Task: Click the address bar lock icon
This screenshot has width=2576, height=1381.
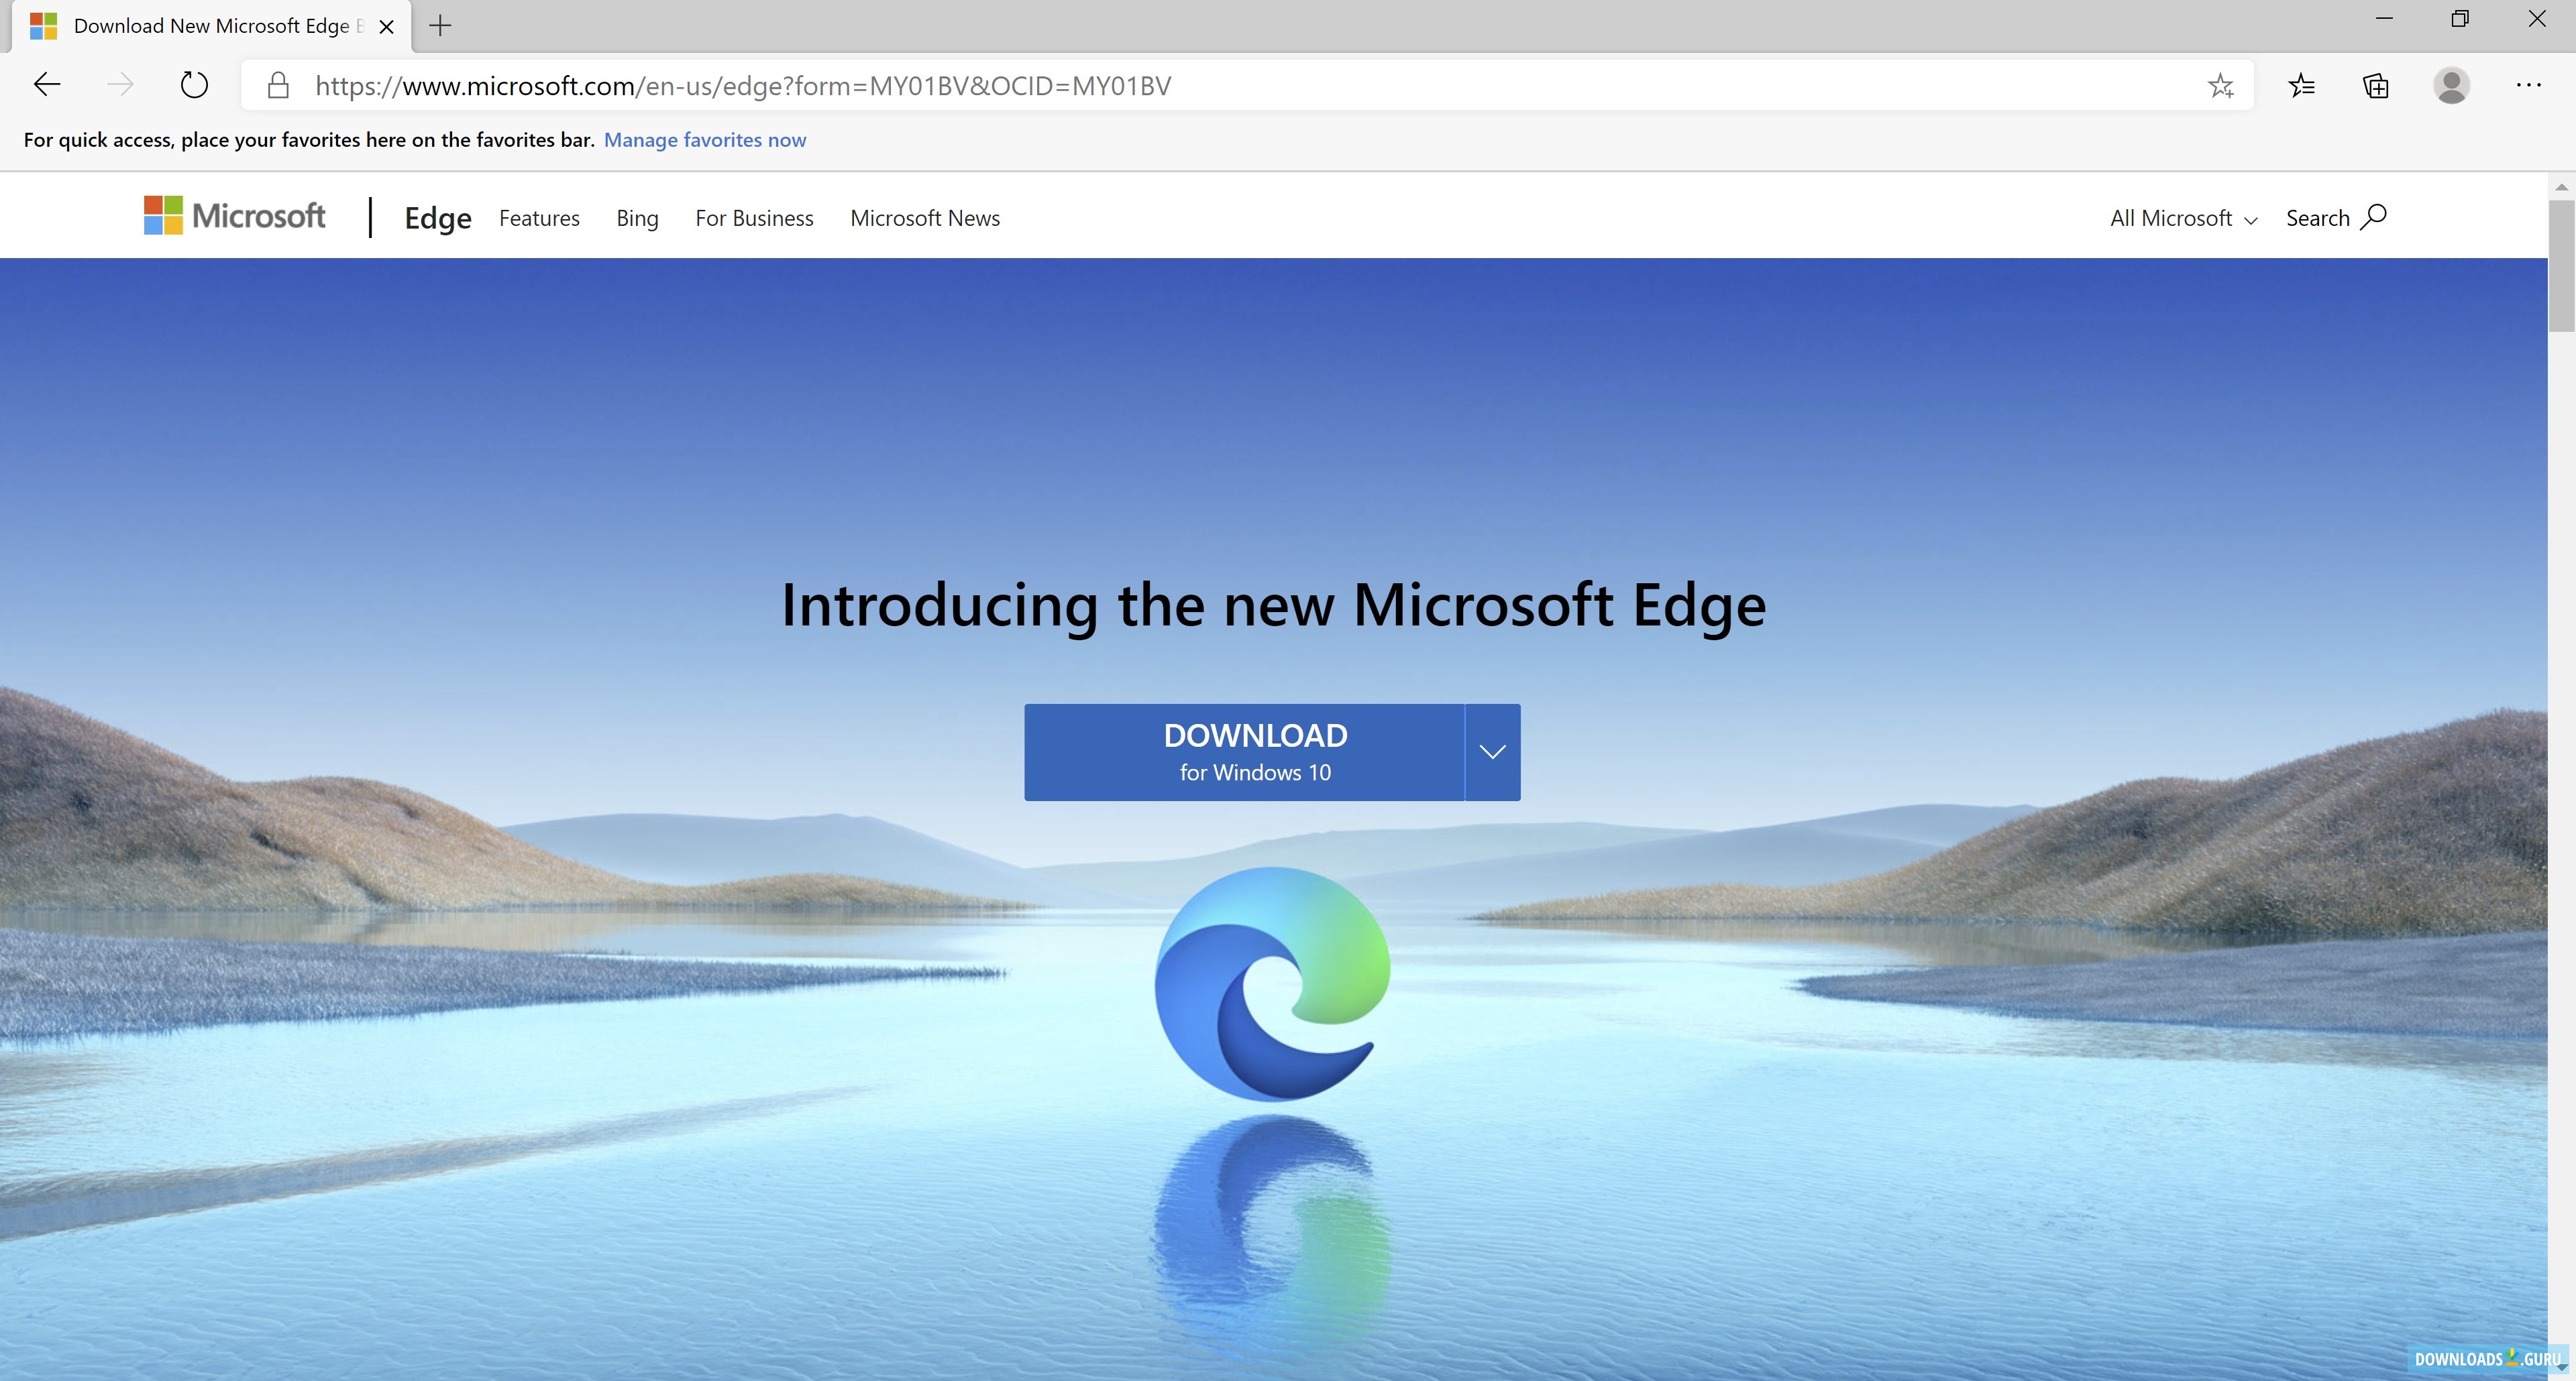Action: coord(278,85)
